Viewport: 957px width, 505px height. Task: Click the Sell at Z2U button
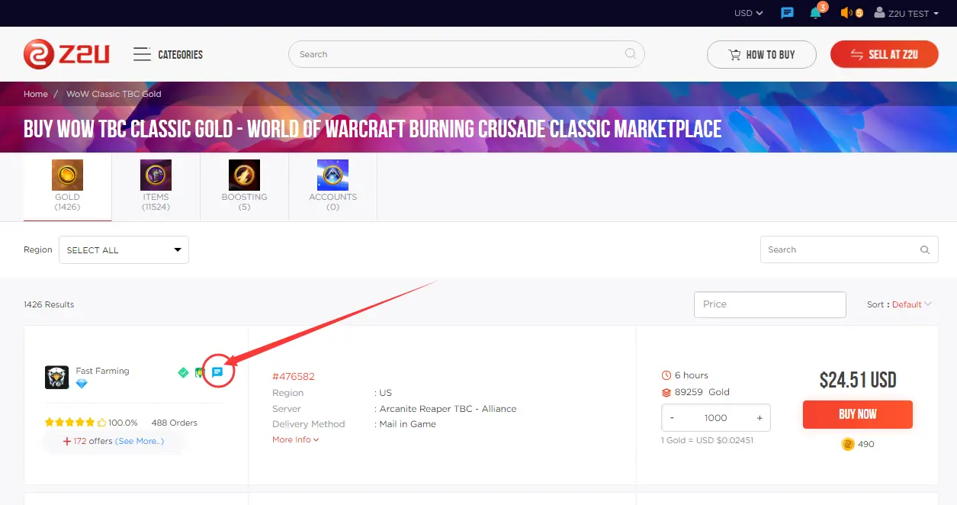pyautogui.click(x=885, y=54)
